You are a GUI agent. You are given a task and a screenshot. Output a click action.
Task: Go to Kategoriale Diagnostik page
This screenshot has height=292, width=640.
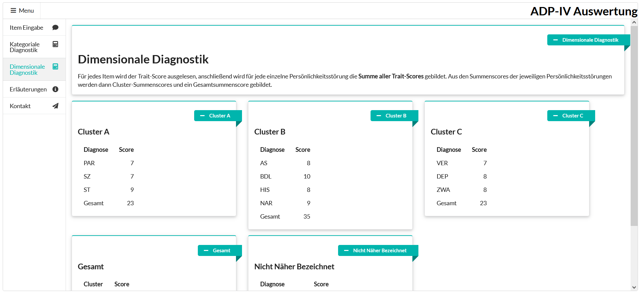(x=34, y=47)
